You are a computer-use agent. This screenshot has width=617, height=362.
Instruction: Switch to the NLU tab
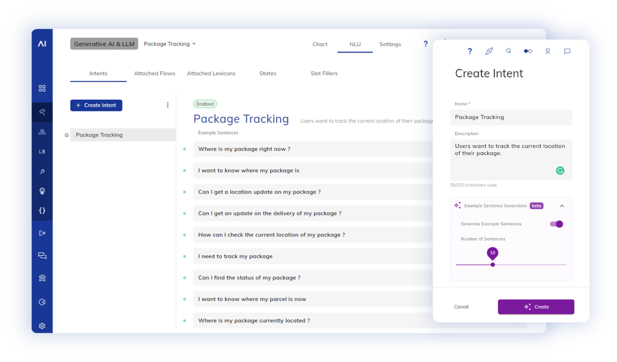[x=355, y=44]
